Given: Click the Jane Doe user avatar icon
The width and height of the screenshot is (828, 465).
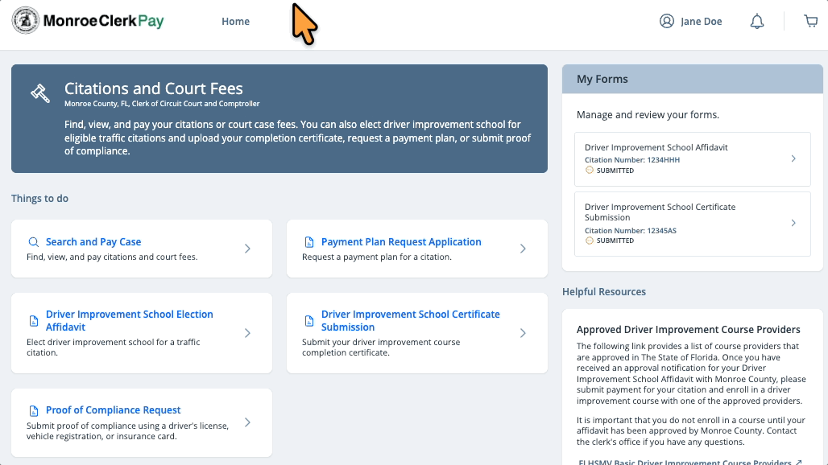Looking at the screenshot, I should click(x=666, y=22).
